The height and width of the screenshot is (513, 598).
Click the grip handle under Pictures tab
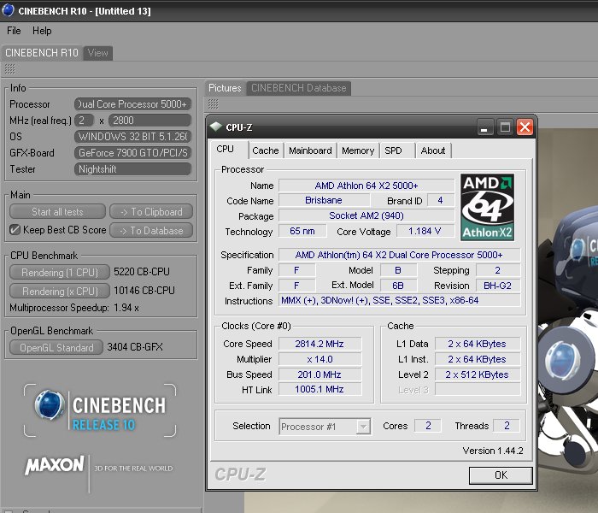(x=214, y=103)
